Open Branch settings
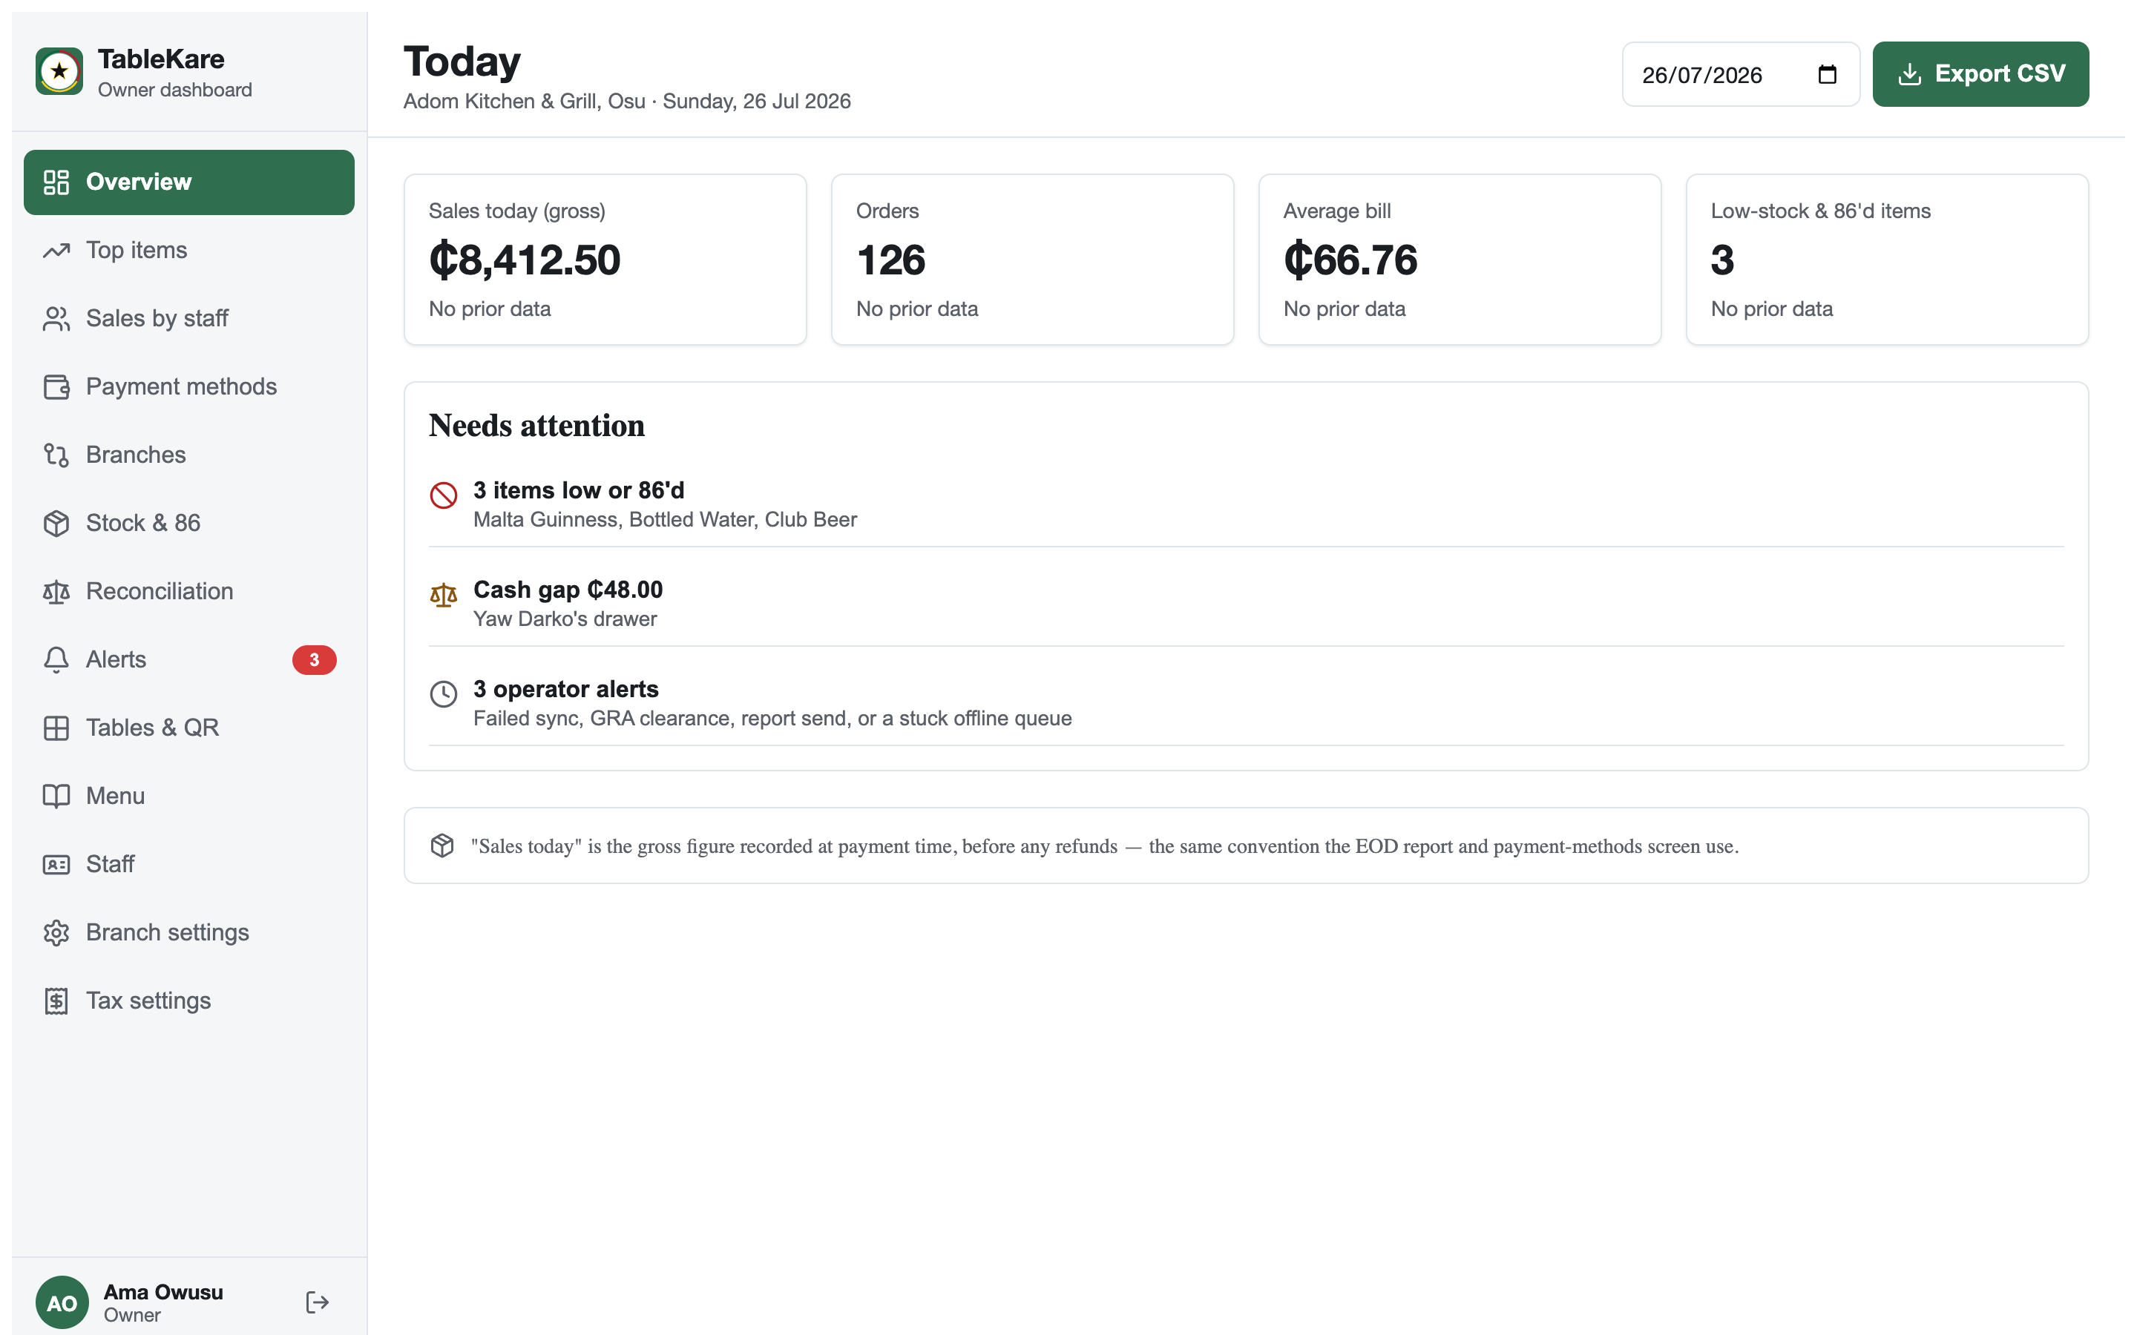 pyautogui.click(x=189, y=932)
